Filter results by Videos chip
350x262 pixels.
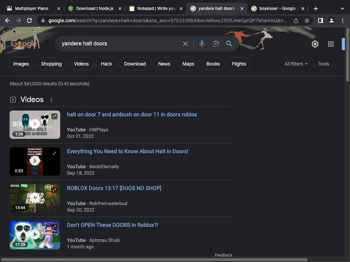pos(81,64)
